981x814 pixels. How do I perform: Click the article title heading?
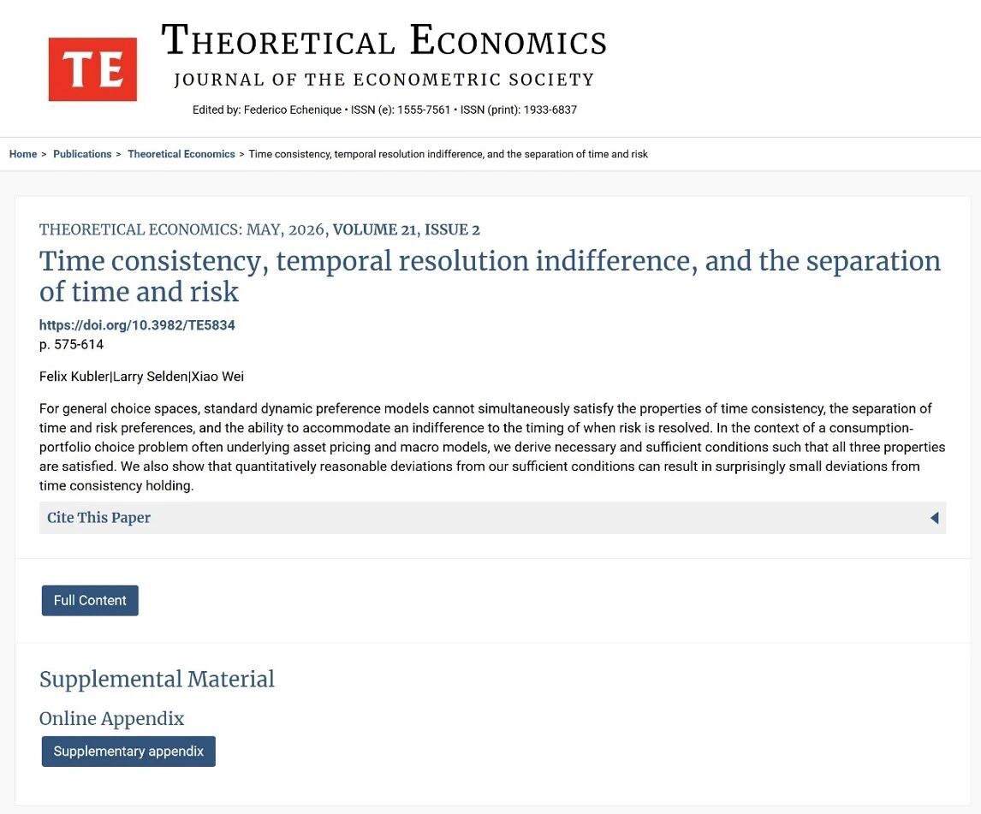[x=490, y=276]
